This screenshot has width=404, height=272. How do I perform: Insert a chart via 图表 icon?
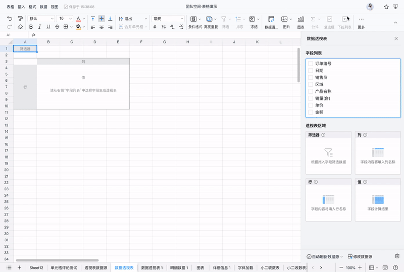tap(300, 22)
